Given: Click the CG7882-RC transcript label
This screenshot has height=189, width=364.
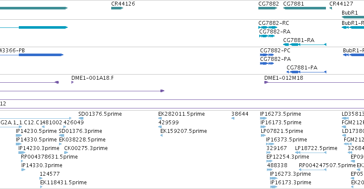Looking at the screenshot, I should tap(274, 23).
